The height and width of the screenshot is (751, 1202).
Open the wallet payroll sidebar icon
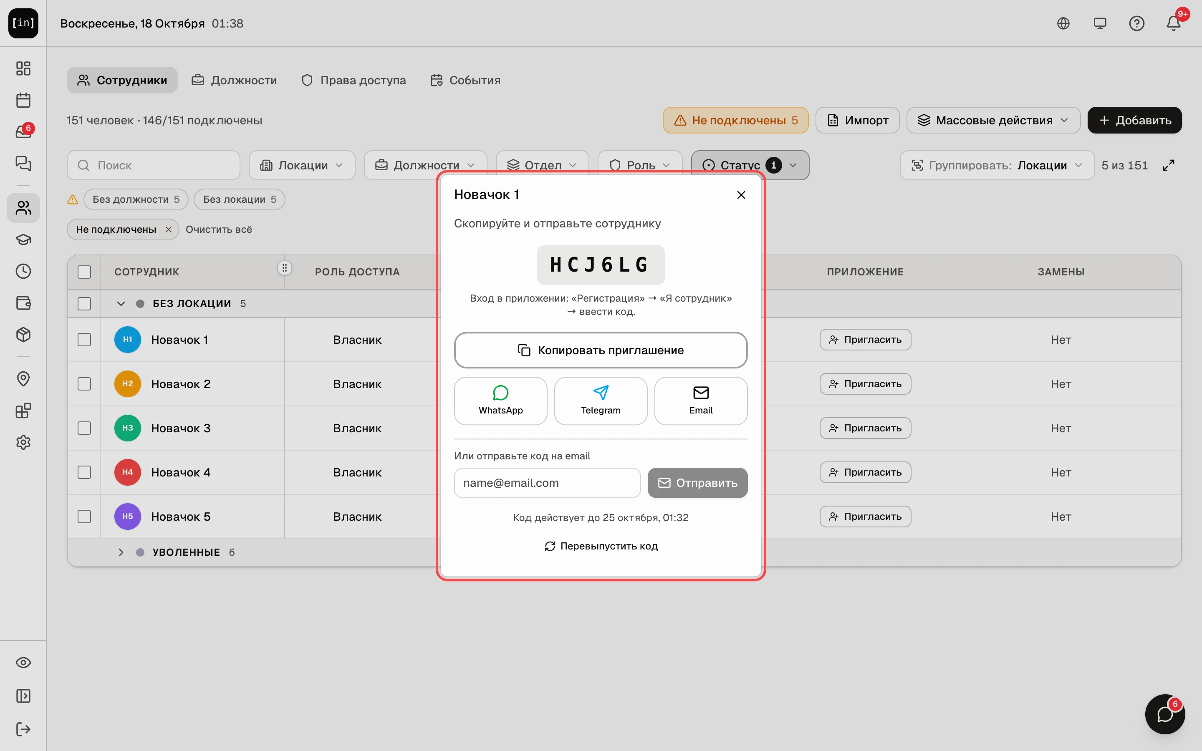(23, 303)
